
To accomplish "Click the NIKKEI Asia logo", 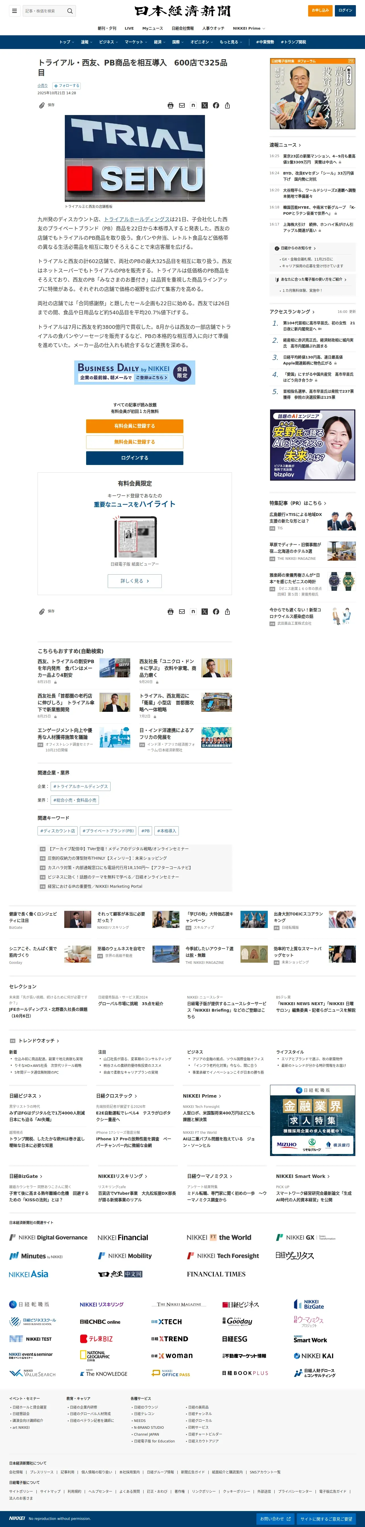I will [x=29, y=1274].
